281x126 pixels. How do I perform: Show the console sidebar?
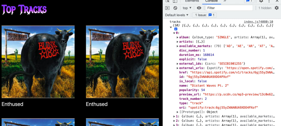(167, 8)
